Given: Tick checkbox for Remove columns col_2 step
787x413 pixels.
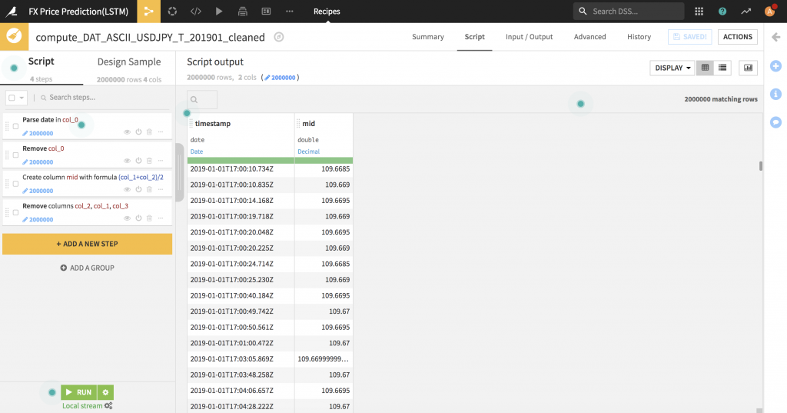Looking at the screenshot, I should [15, 212].
